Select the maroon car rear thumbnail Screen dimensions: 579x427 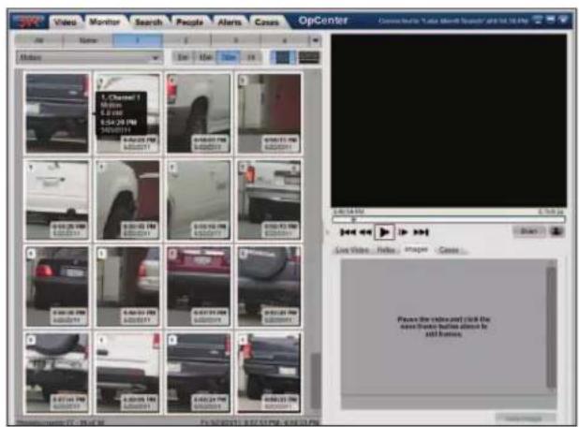coord(199,286)
